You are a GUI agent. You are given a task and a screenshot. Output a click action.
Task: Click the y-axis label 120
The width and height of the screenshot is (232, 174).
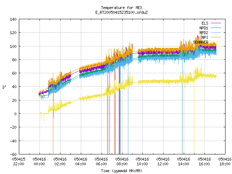(13, 33)
